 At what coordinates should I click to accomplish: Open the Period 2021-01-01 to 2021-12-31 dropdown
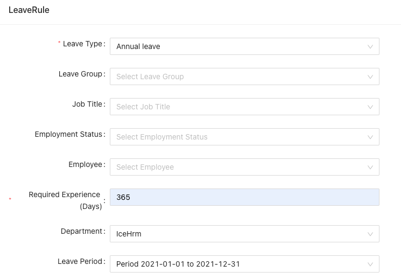(244, 264)
